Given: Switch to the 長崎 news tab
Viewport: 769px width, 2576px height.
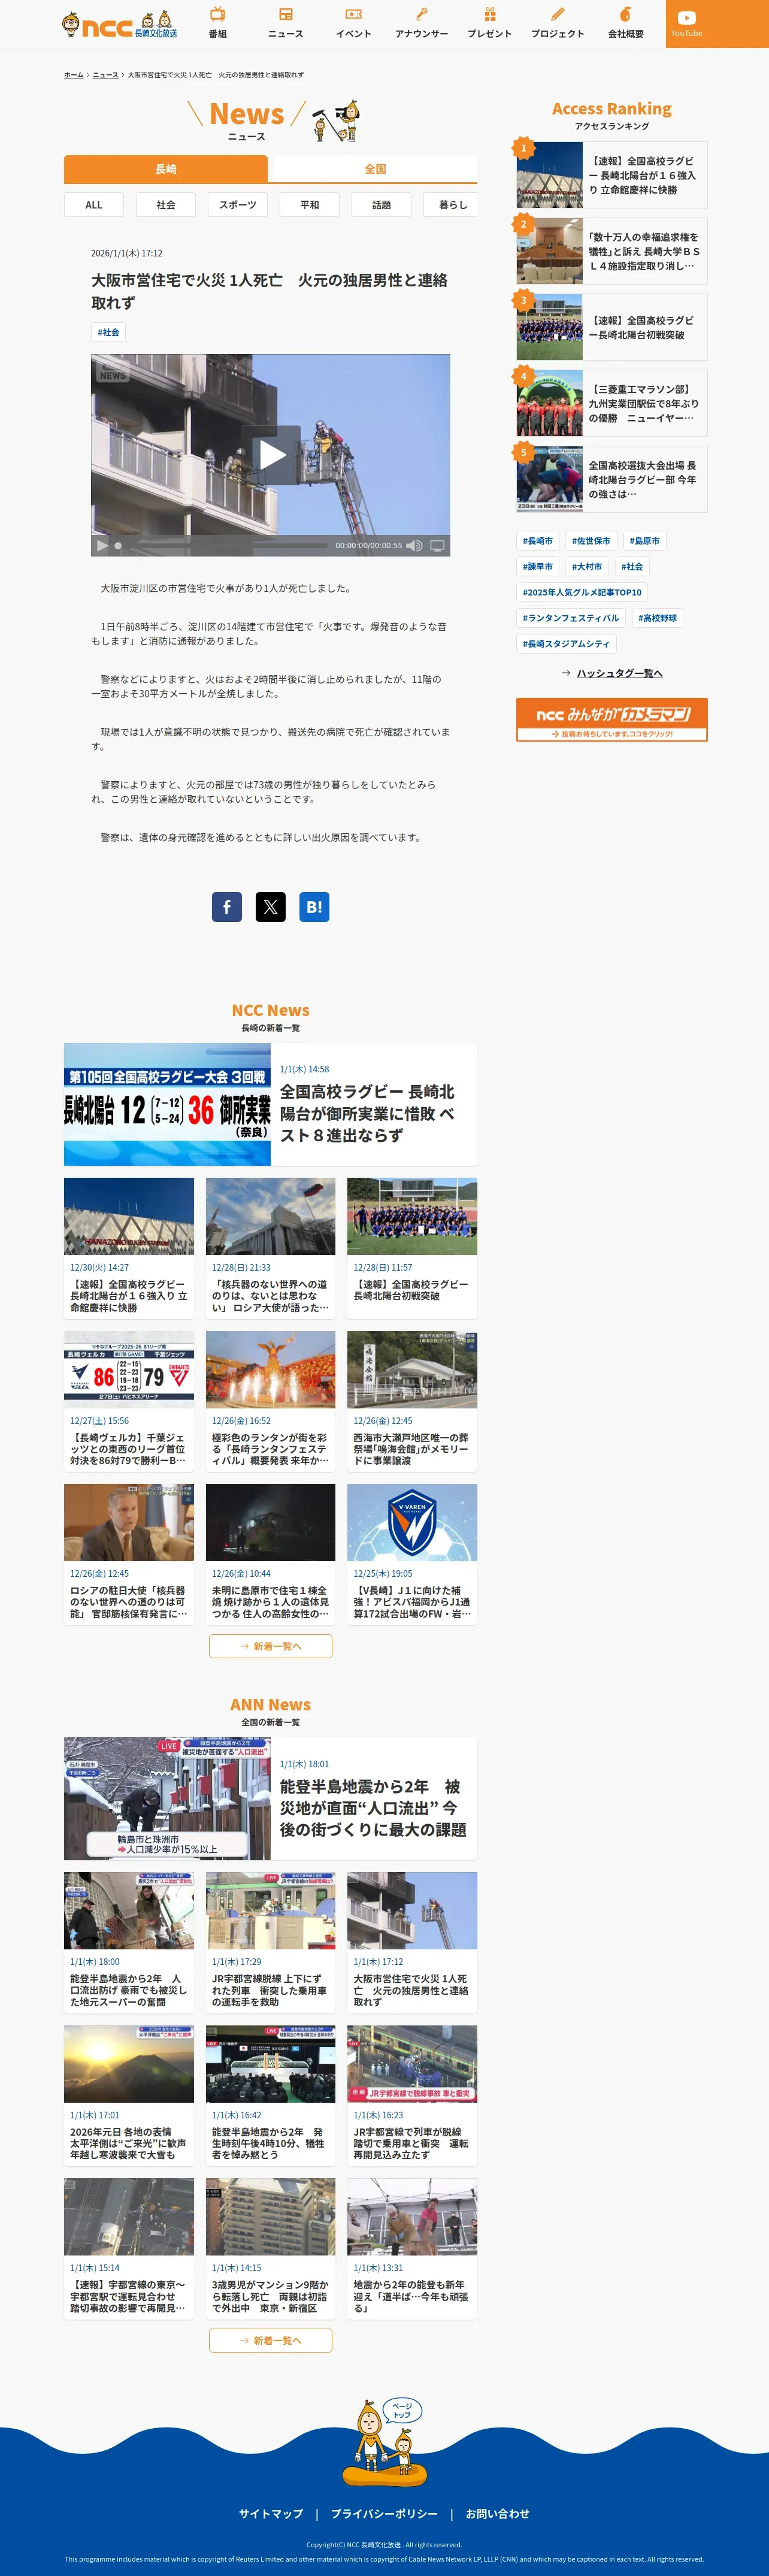Looking at the screenshot, I should 165,169.
